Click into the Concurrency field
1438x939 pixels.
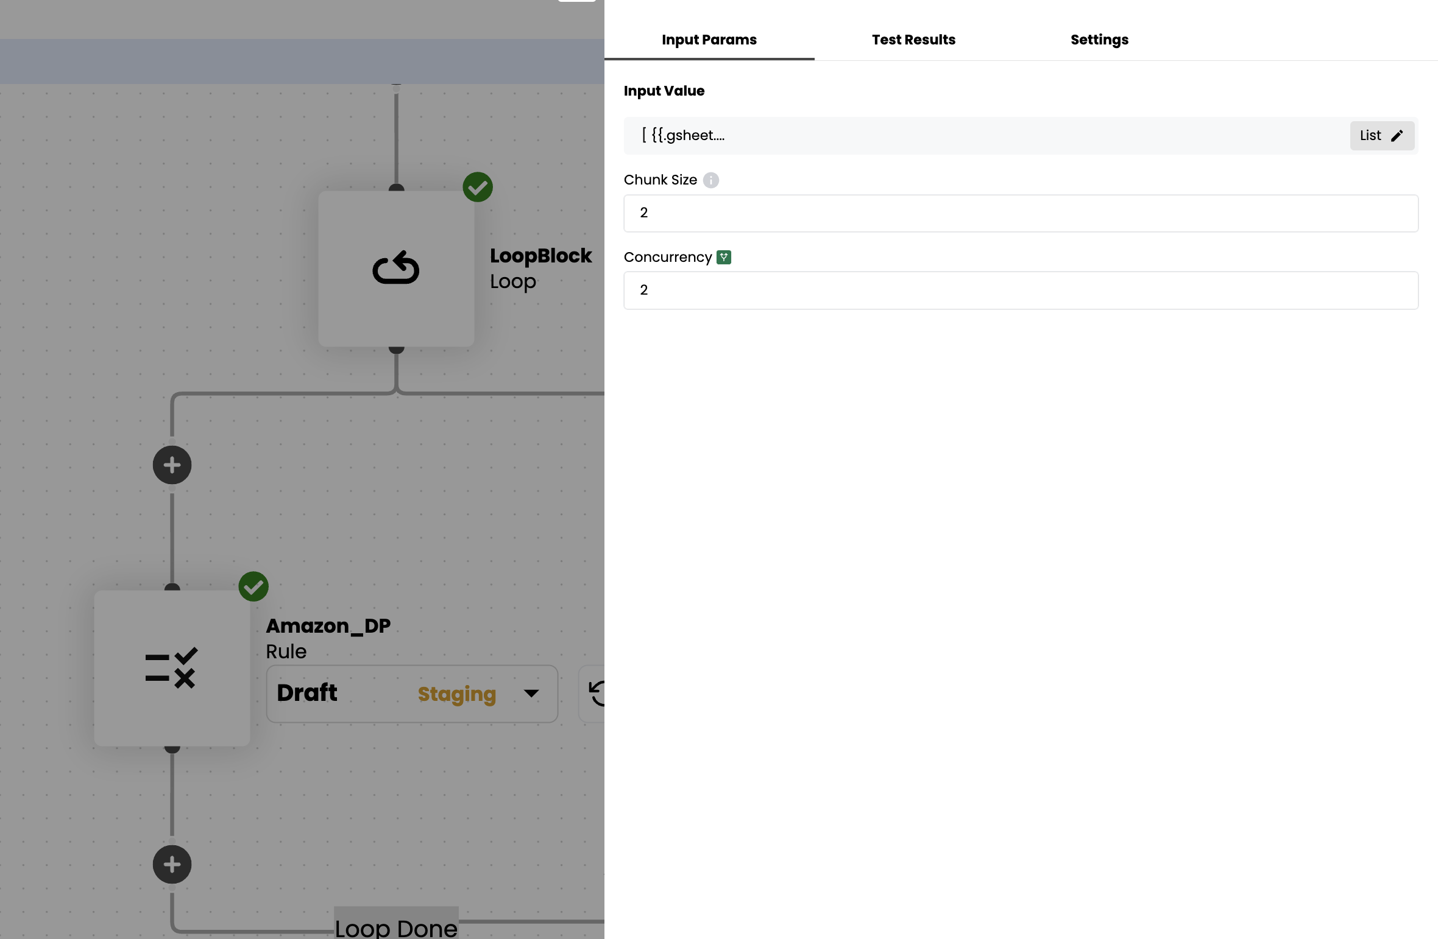pyautogui.click(x=1021, y=290)
